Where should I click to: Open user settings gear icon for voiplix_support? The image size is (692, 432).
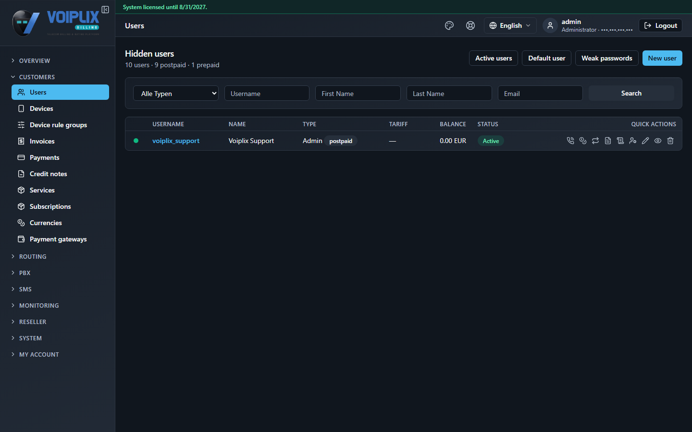point(633,141)
